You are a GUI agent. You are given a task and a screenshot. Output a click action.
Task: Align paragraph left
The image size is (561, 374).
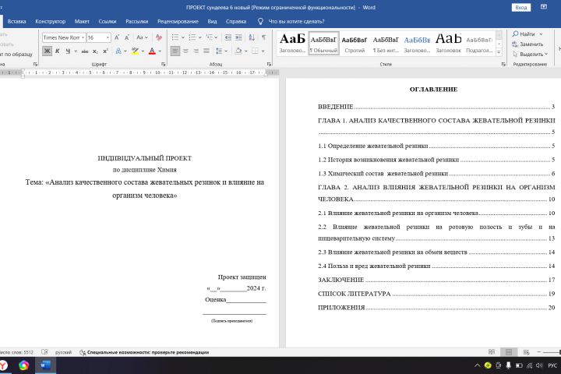coord(175,51)
